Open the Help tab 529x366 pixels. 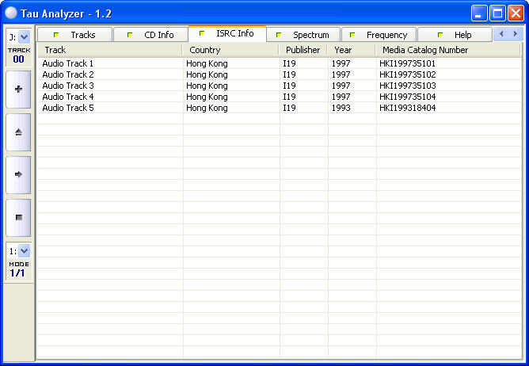[x=455, y=35]
